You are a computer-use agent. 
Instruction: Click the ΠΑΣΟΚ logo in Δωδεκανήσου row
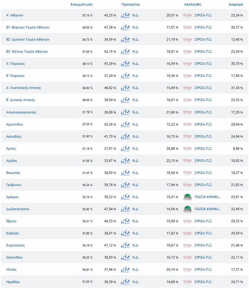click(x=187, y=209)
